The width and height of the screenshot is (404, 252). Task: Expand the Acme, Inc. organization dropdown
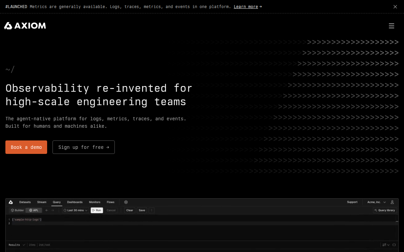376,202
